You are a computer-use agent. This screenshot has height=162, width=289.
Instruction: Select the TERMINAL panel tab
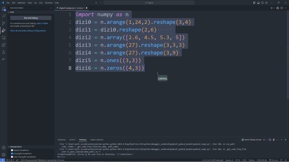click(83, 140)
